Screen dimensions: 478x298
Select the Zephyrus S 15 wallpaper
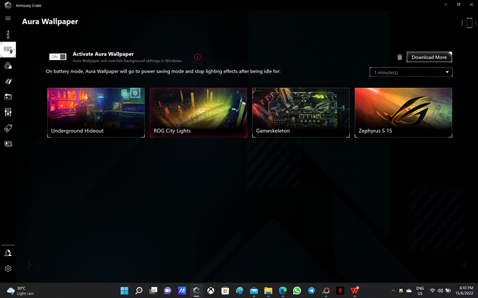point(403,113)
